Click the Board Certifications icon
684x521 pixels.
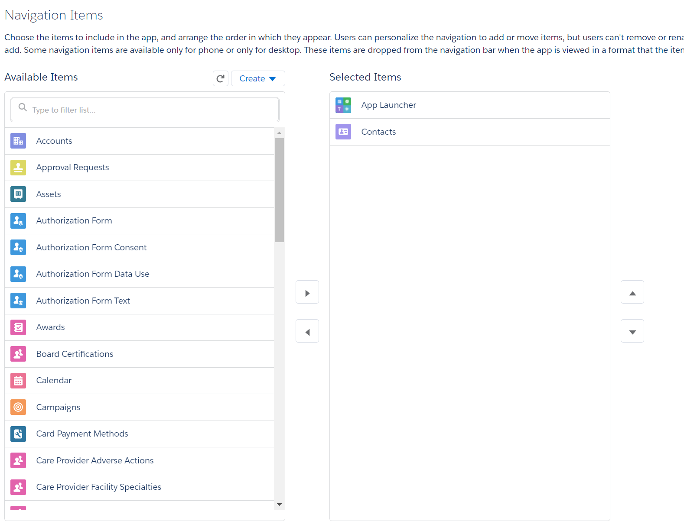(x=18, y=354)
